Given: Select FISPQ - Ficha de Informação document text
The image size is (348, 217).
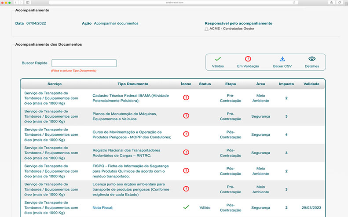Looking at the screenshot, I should pos(131,171).
